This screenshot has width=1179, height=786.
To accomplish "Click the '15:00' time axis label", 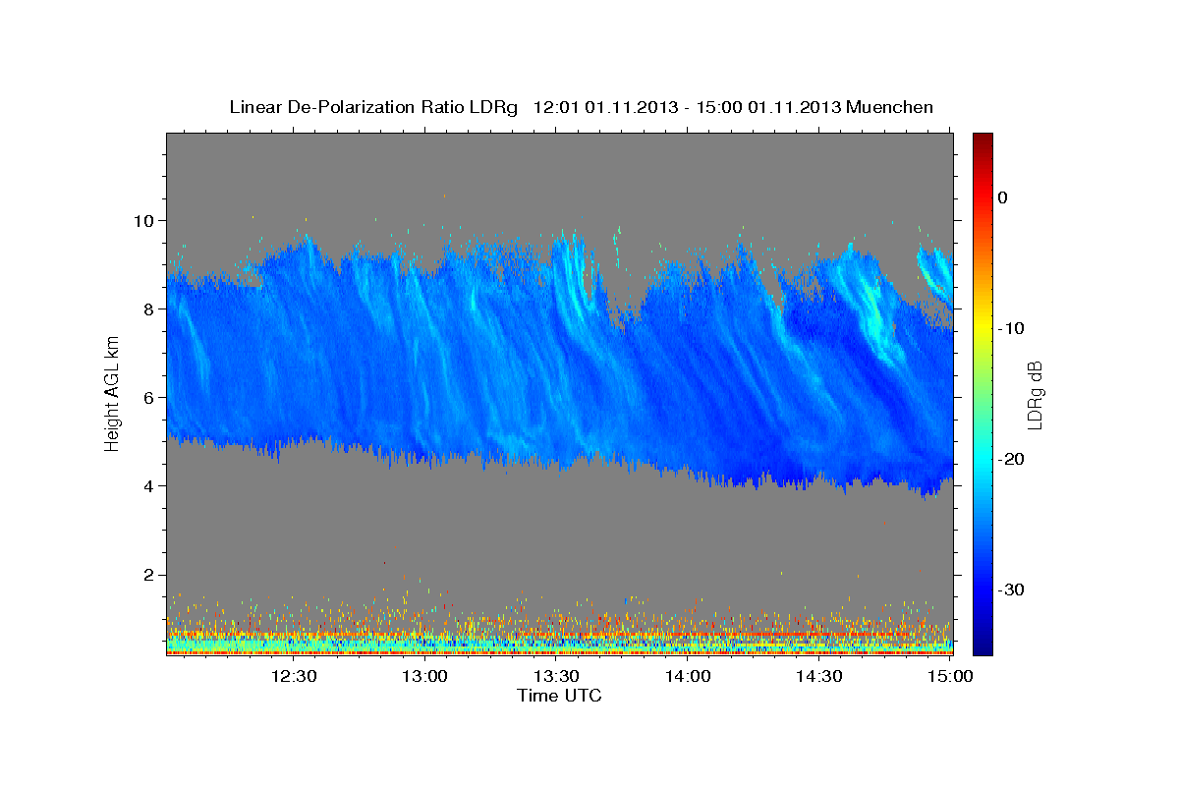I will (x=951, y=676).
